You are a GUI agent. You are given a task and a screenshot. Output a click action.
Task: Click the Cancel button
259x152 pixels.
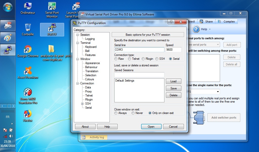(x=173, y=127)
